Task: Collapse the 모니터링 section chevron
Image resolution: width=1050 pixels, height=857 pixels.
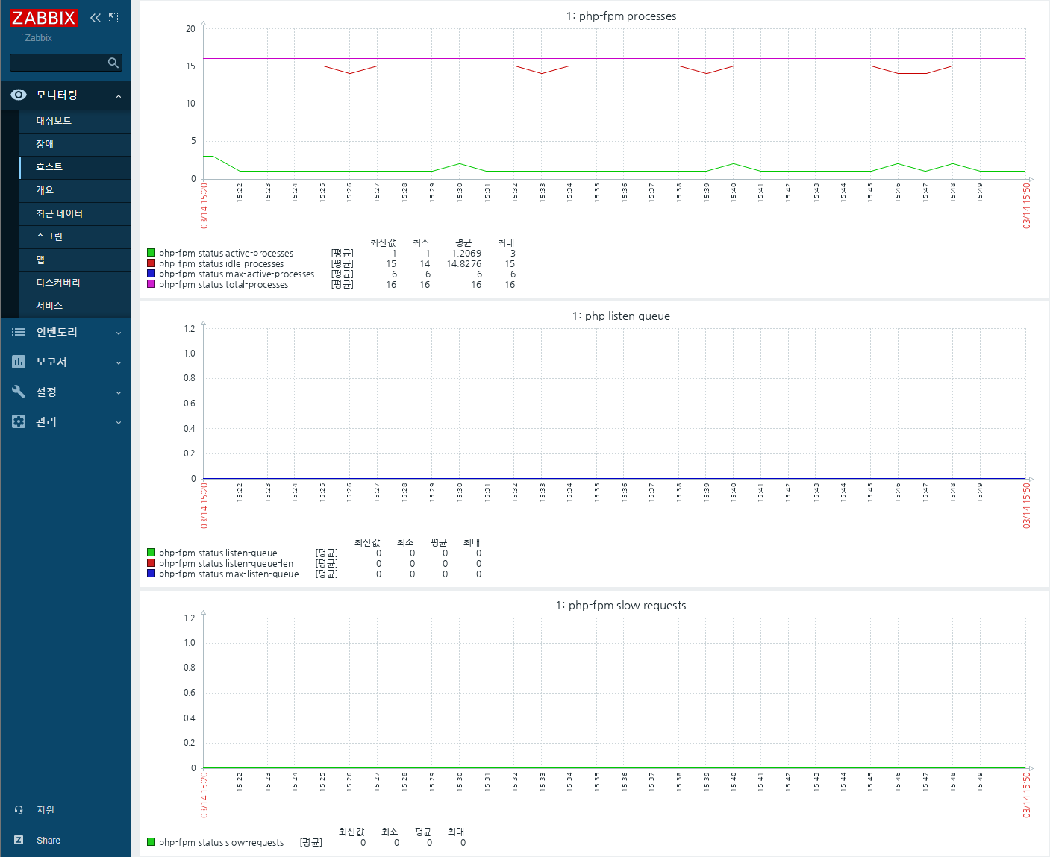Action: tap(118, 95)
